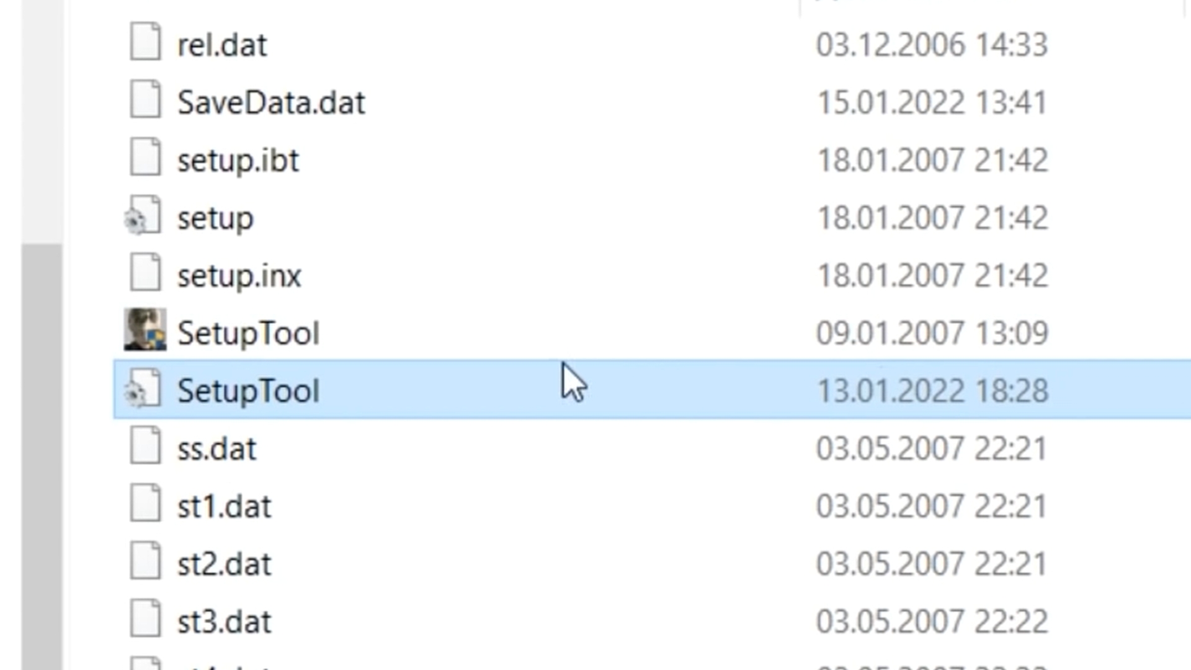Click the scrollbar track above the thumb
This screenshot has height=670, width=1191.
(42, 122)
